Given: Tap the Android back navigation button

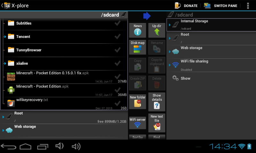Looking at the screenshot, I should 8,147.
